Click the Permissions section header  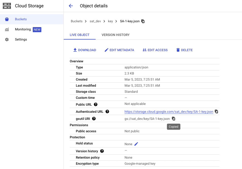tap(79, 125)
